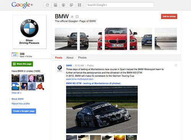Viewport: 191px width, 140px height.
Task: Click the Share this page button
Action: pos(22,64)
